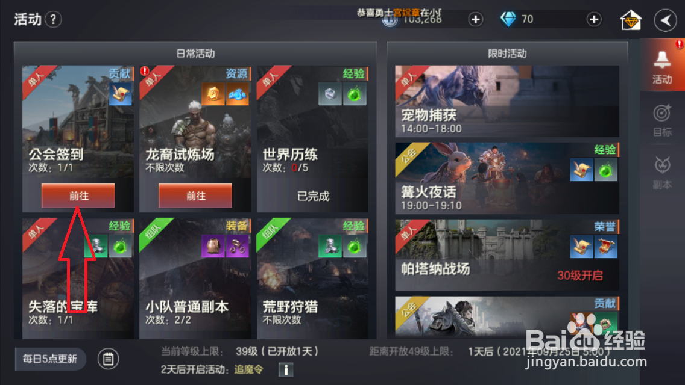Go back using the arrow icon
The width and height of the screenshot is (685, 385).
pyautogui.click(x=665, y=20)
